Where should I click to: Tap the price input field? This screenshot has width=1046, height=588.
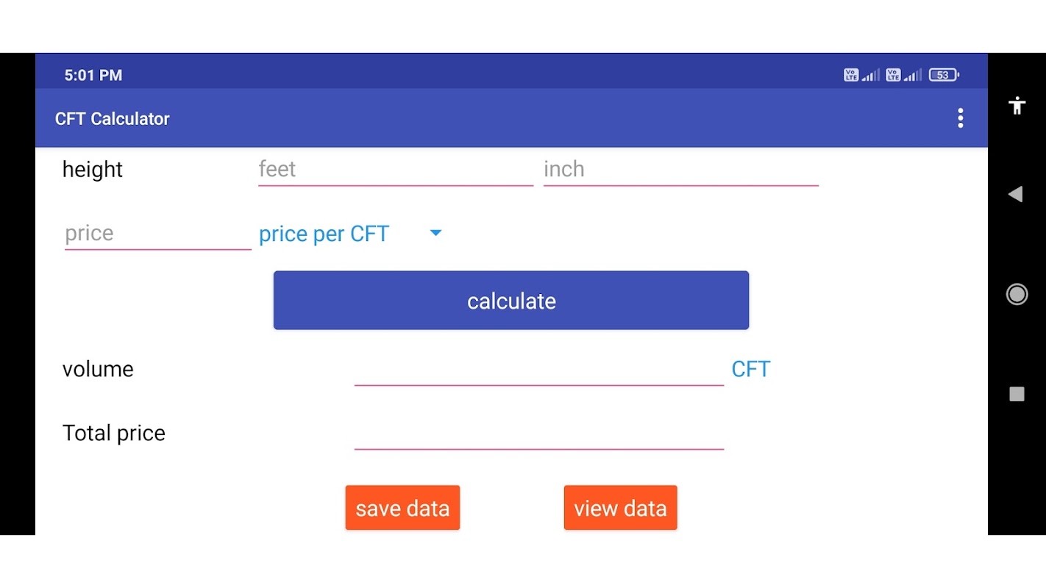point(157,234)
